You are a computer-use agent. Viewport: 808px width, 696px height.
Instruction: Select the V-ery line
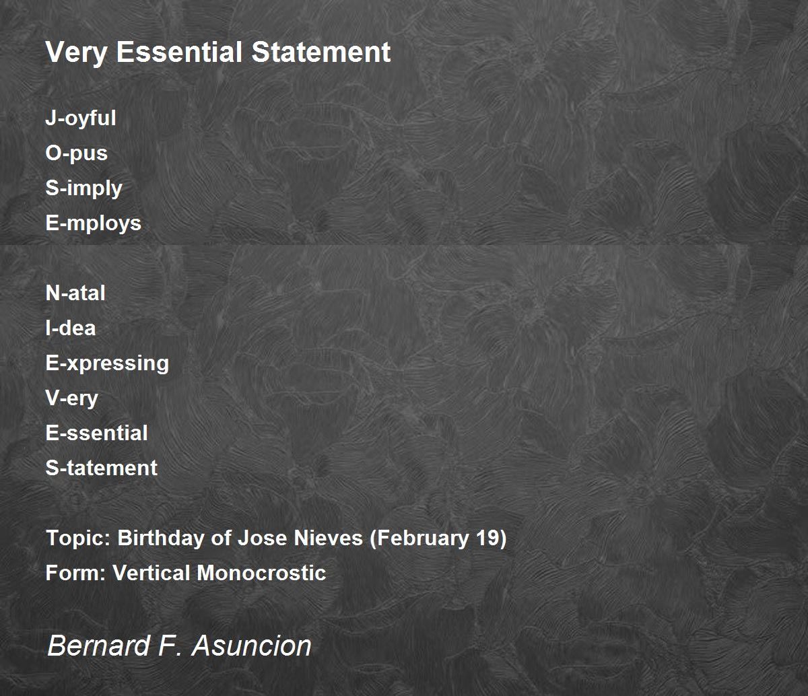point(72,398)
